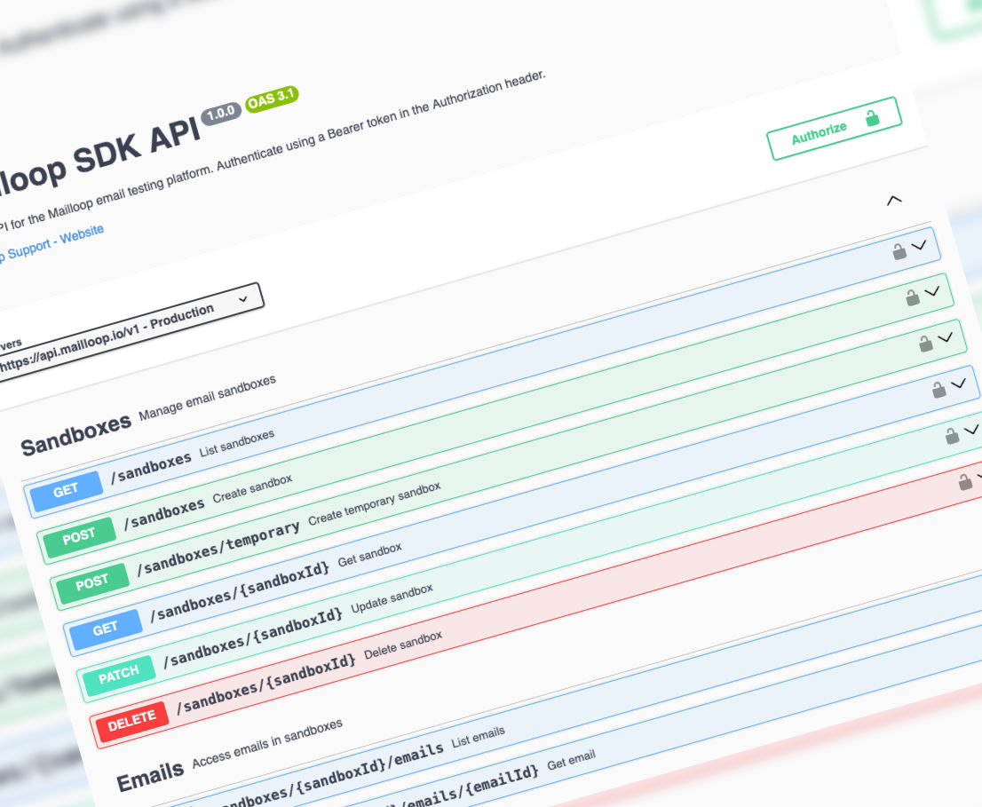The image size is (982, 807).
Task: Collapse the API description using the top chevron
Action: 893,201
